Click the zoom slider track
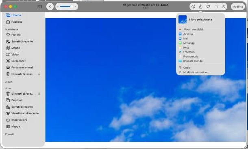The width and height of the screenshot is (248, 149). coord(67,6)
